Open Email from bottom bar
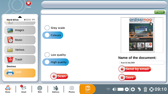168x94 pixels. (24, 89)
